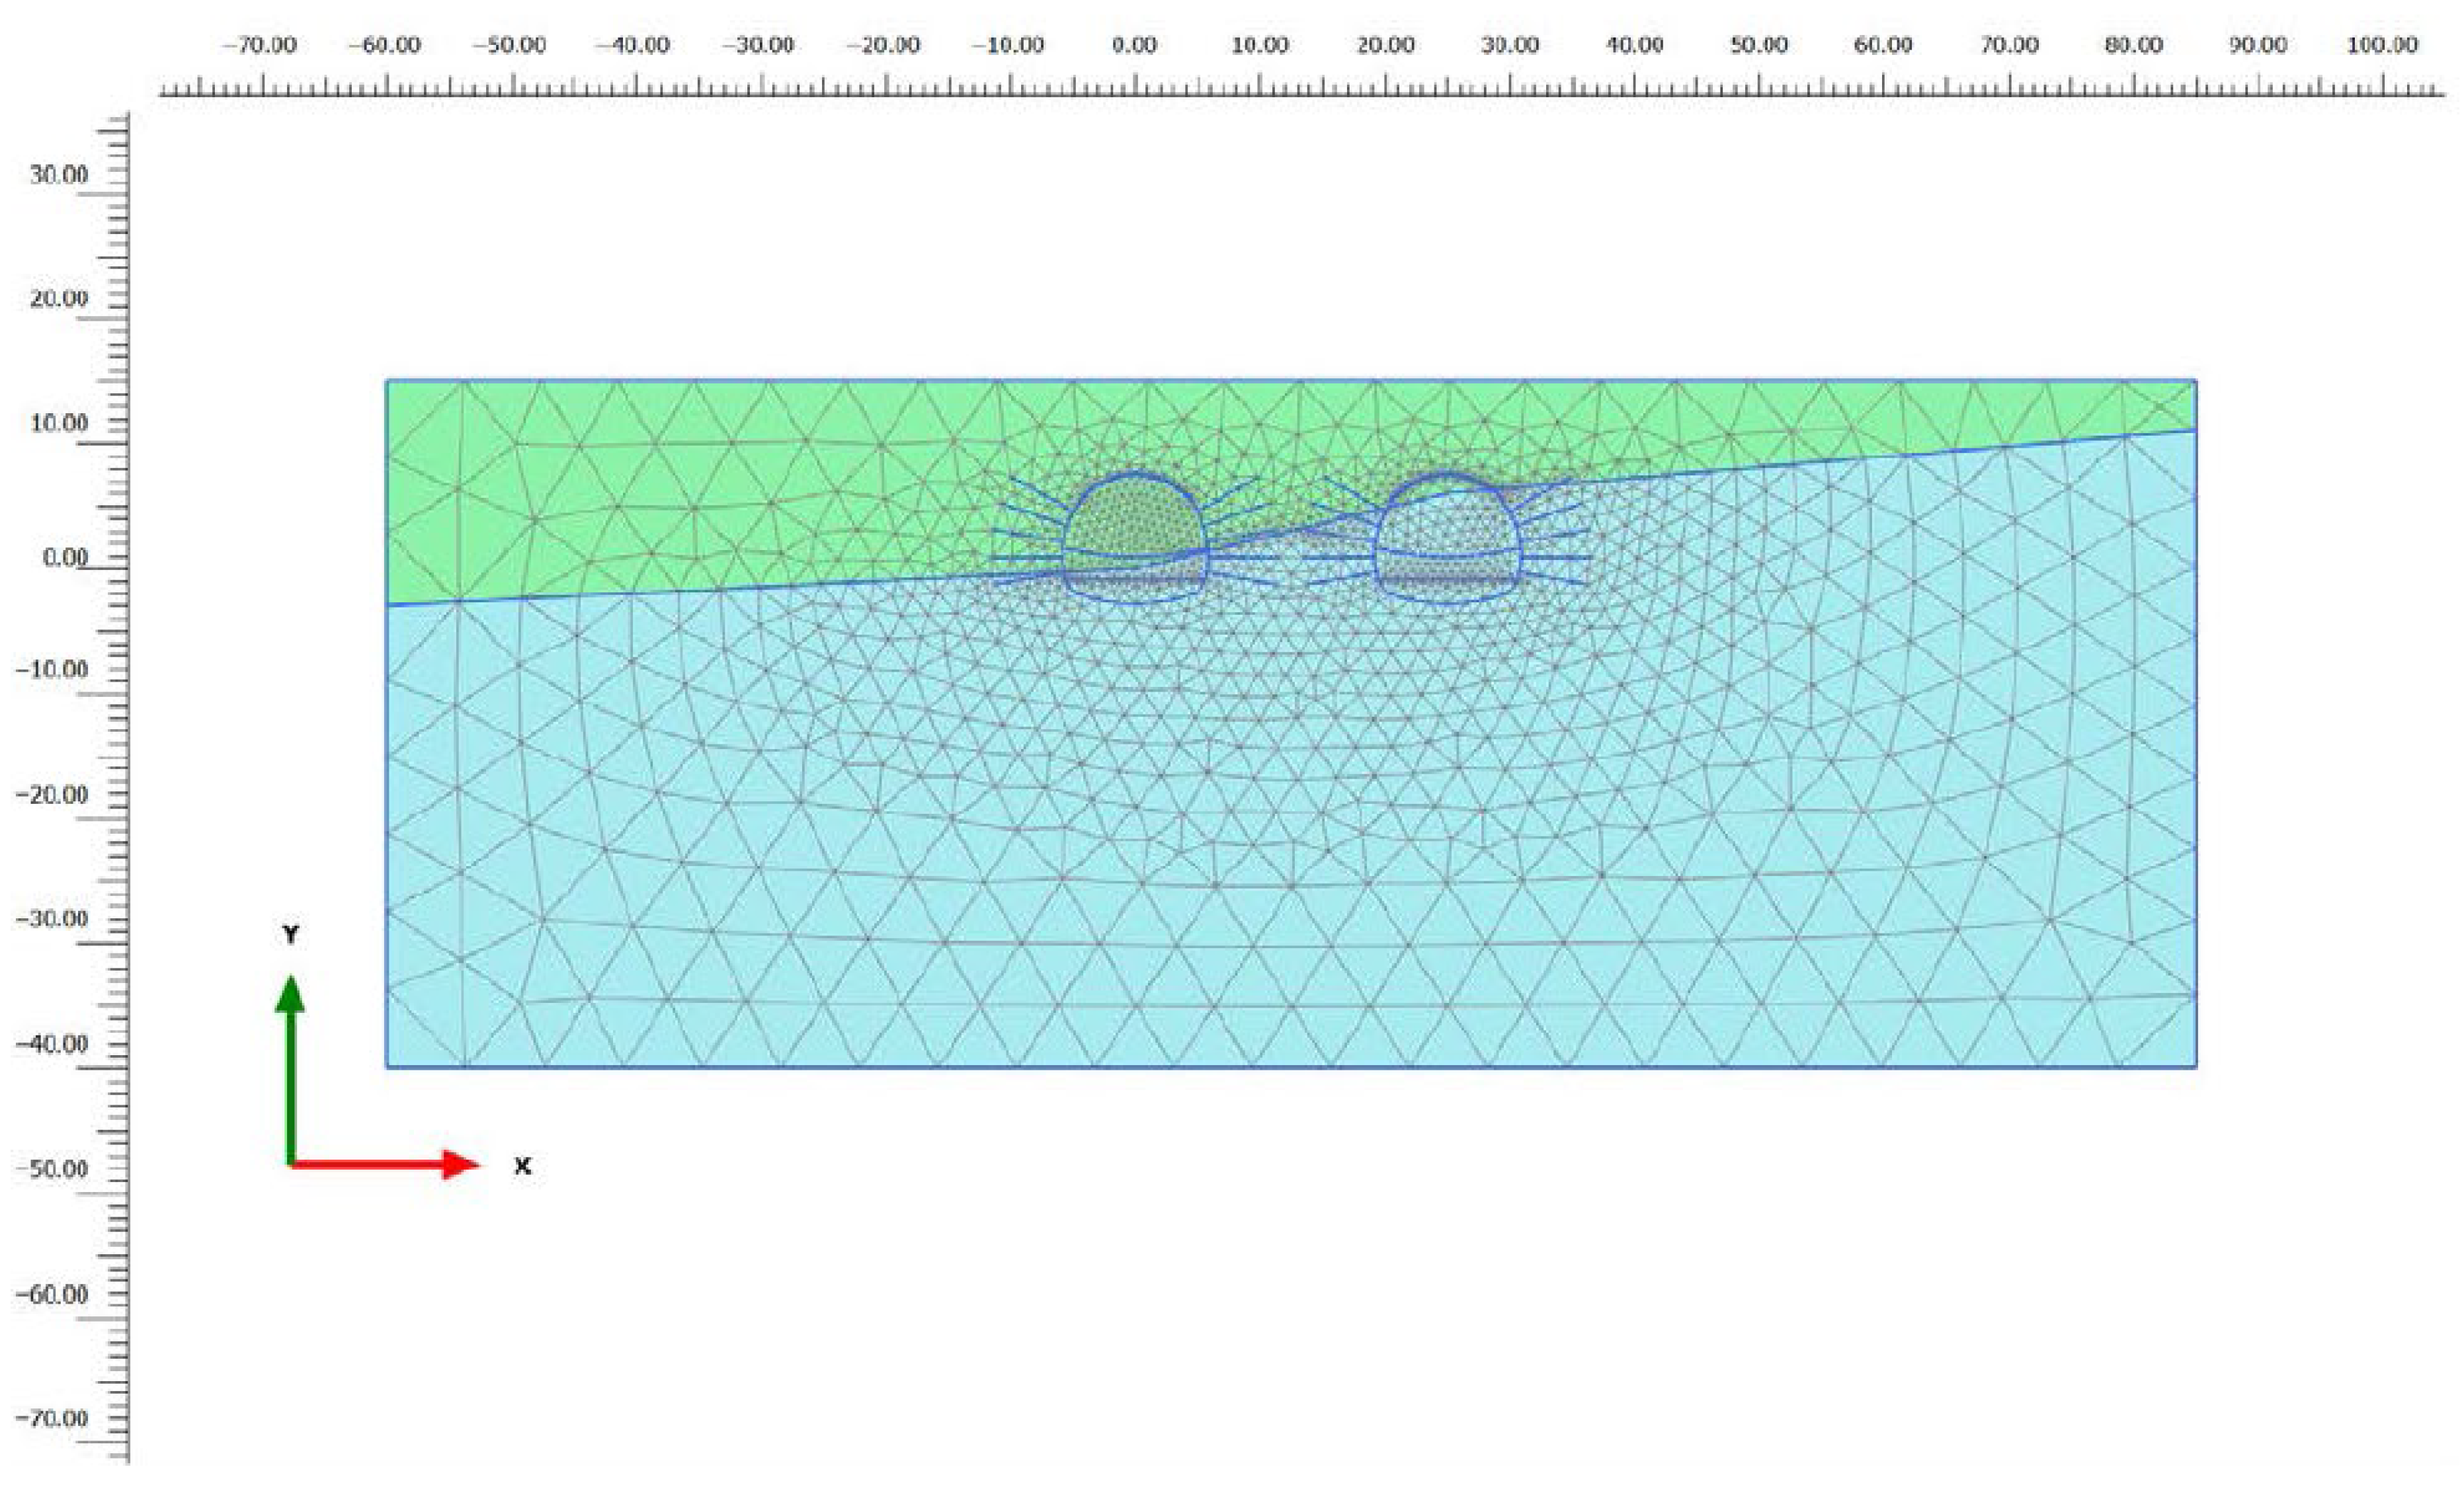Click the Y axis letter label
This screenshot has height=1512, width=2464.
290,934
